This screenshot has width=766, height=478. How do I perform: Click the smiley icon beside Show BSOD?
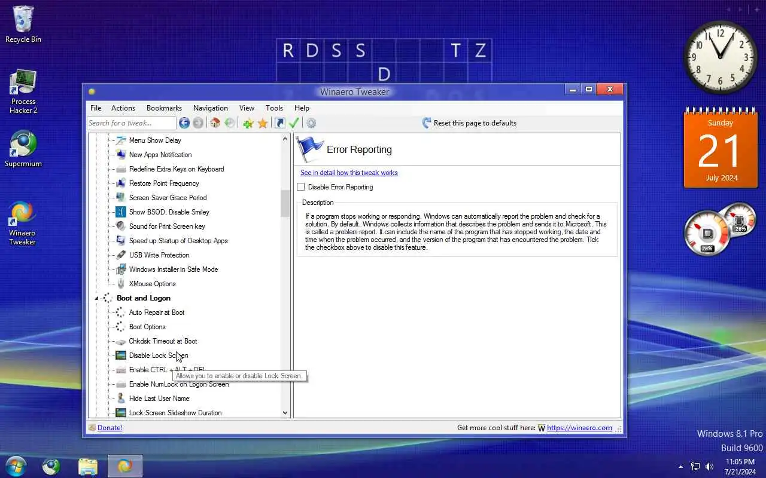click(x=121, y=212)
